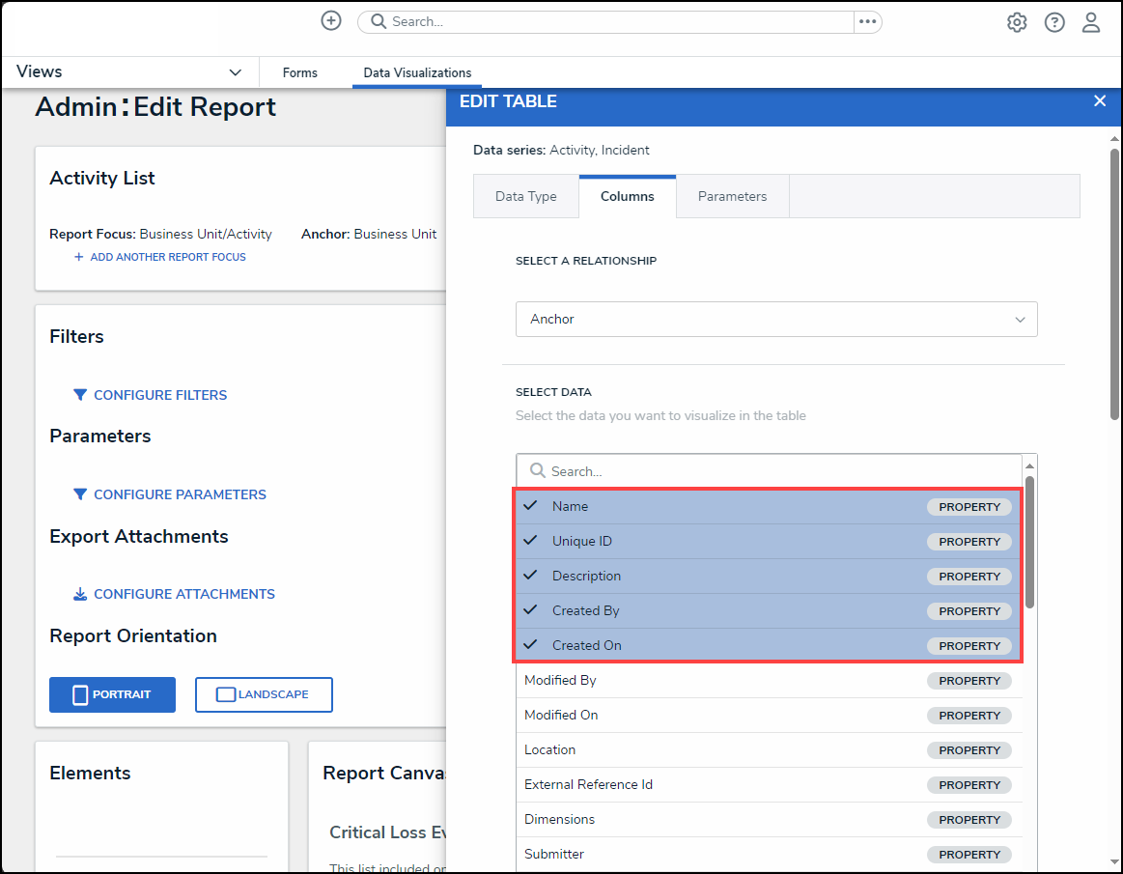Image resolution: width=1123 pixels, height=874 pixels.
Task: Open the help question mark icon
Action: [x=1054, y=23]
